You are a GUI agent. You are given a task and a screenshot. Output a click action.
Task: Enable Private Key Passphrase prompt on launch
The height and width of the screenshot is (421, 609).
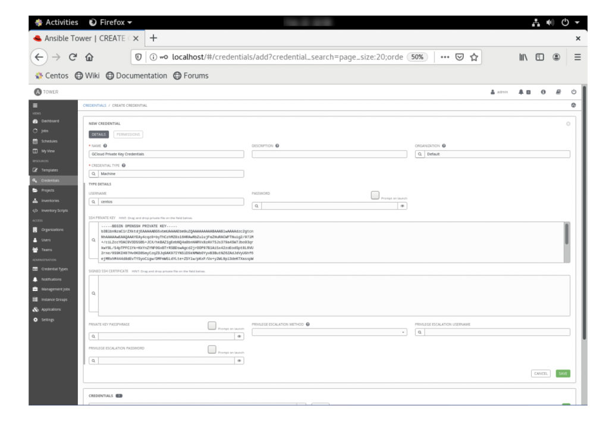(212, 325)
